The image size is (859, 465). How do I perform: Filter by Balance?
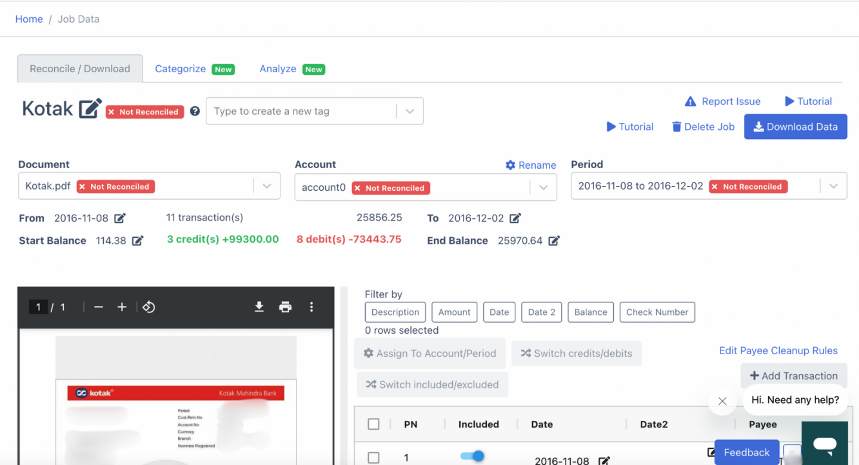(x=591, y=312)
